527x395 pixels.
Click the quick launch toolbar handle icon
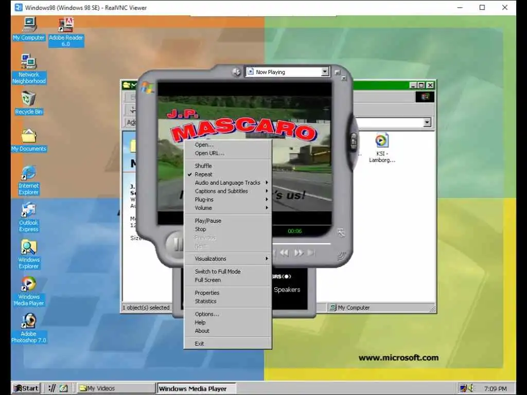click(x=52, y=388)
